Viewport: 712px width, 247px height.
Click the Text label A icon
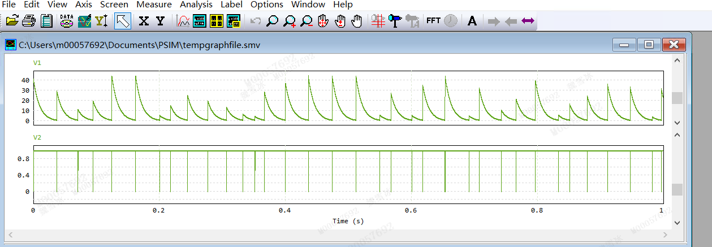(472, 21)
